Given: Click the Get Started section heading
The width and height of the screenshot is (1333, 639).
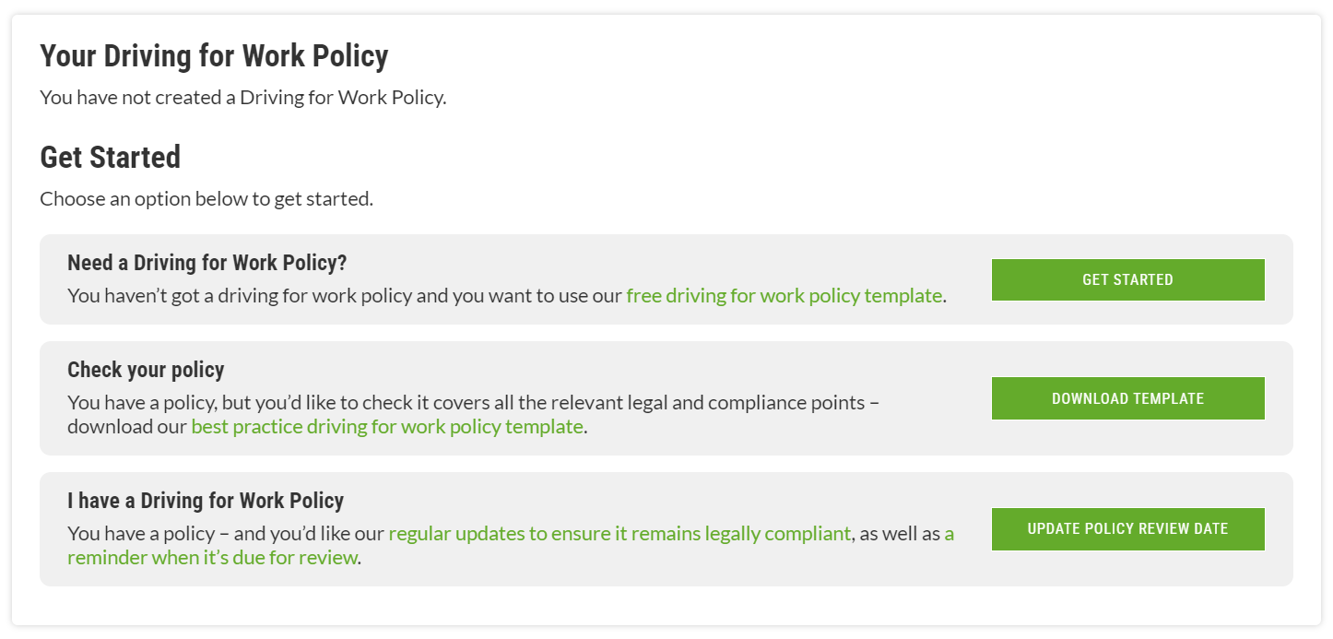Looking at the screenshot, I should tap(110, 157).
